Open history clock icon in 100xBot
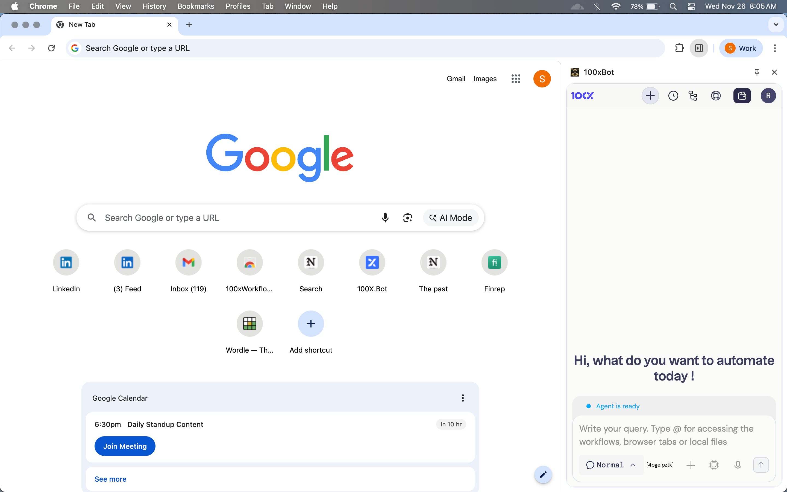Screen dimensions: 787x492 point(673,96)
